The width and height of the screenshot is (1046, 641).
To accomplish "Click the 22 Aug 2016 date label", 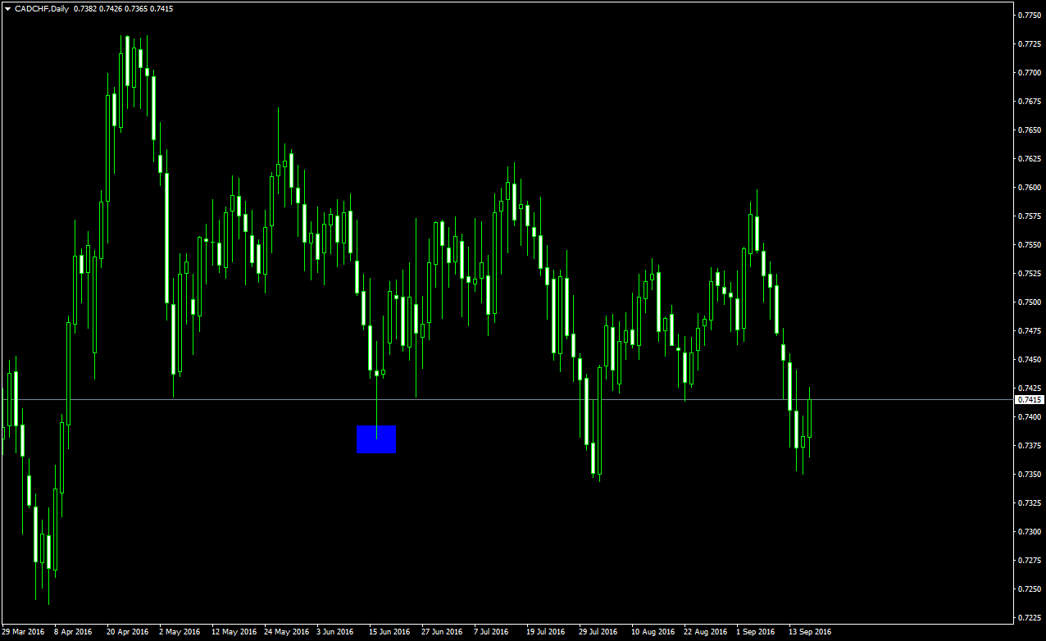I will point(705,632).
